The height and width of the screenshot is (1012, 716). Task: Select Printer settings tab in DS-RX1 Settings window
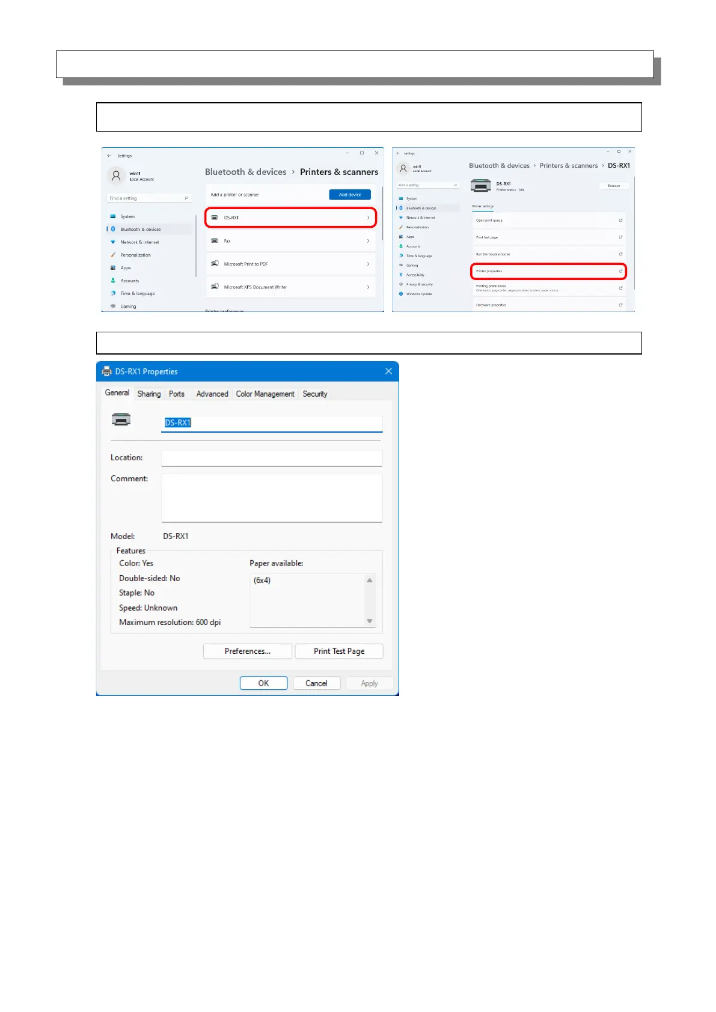[483, 206]
